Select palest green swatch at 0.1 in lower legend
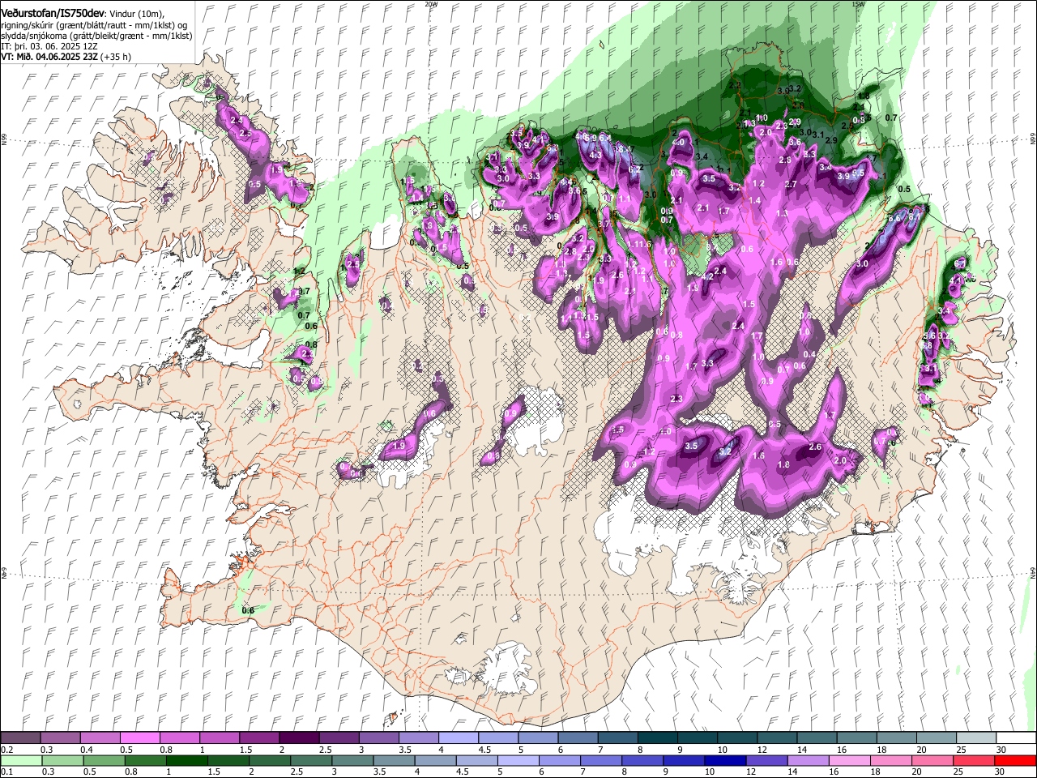Viewport: 1037px width, 778px height. [20, 760]
